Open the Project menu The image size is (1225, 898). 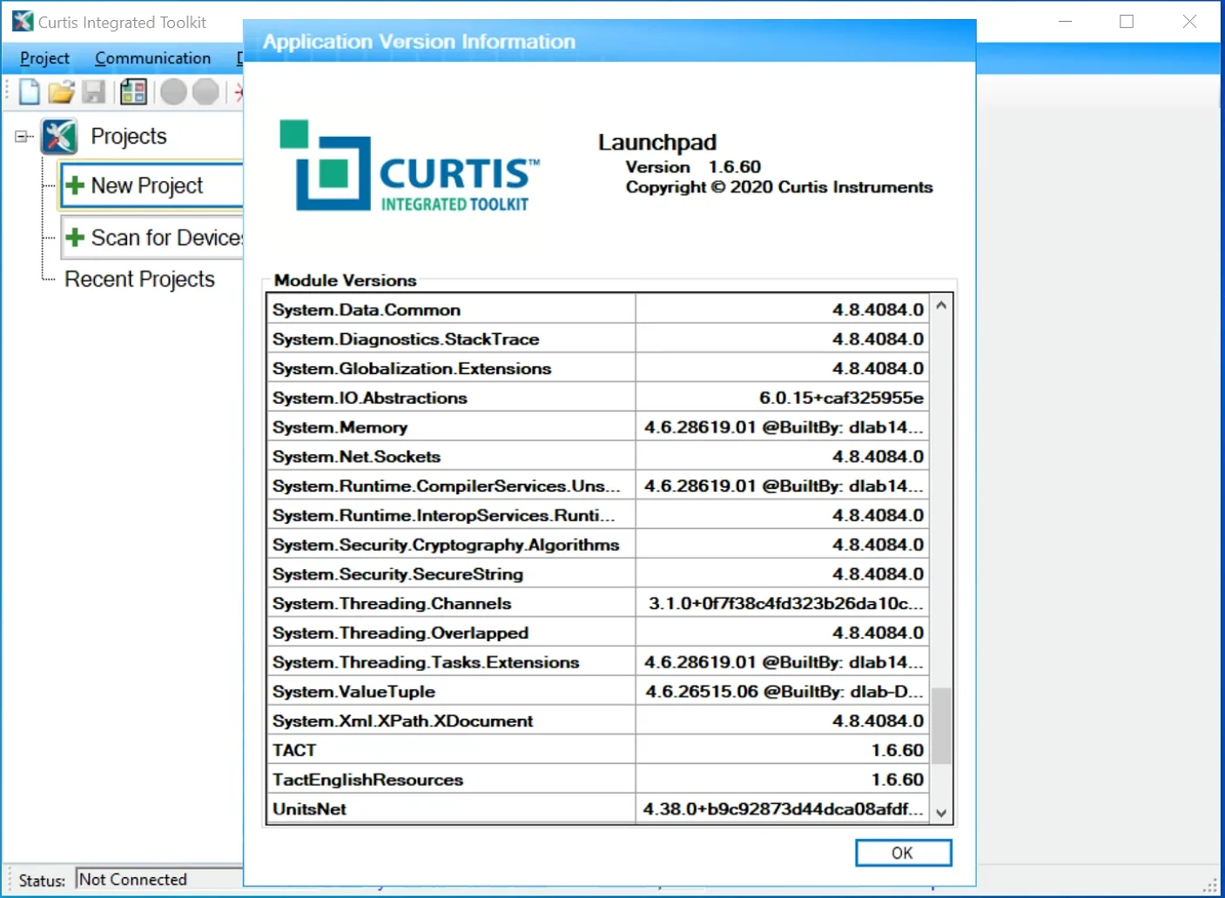pyautogui.click(x=44, y=57)
